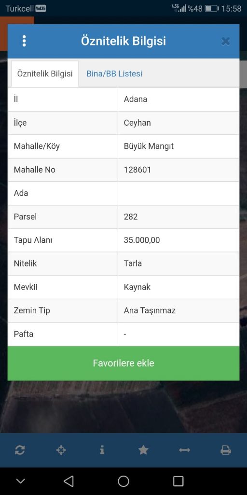Tap Android home circle button
The image size is (247, 495).
coord(123,481)
